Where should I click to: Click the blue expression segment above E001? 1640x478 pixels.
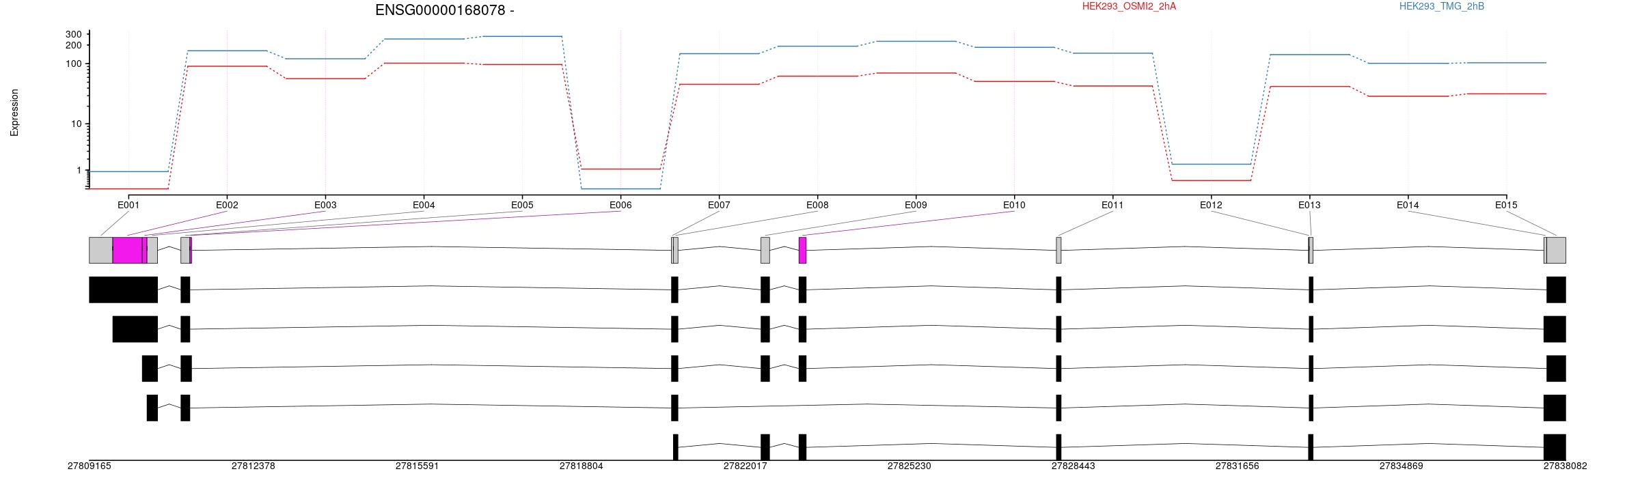(x=129, y=171)
